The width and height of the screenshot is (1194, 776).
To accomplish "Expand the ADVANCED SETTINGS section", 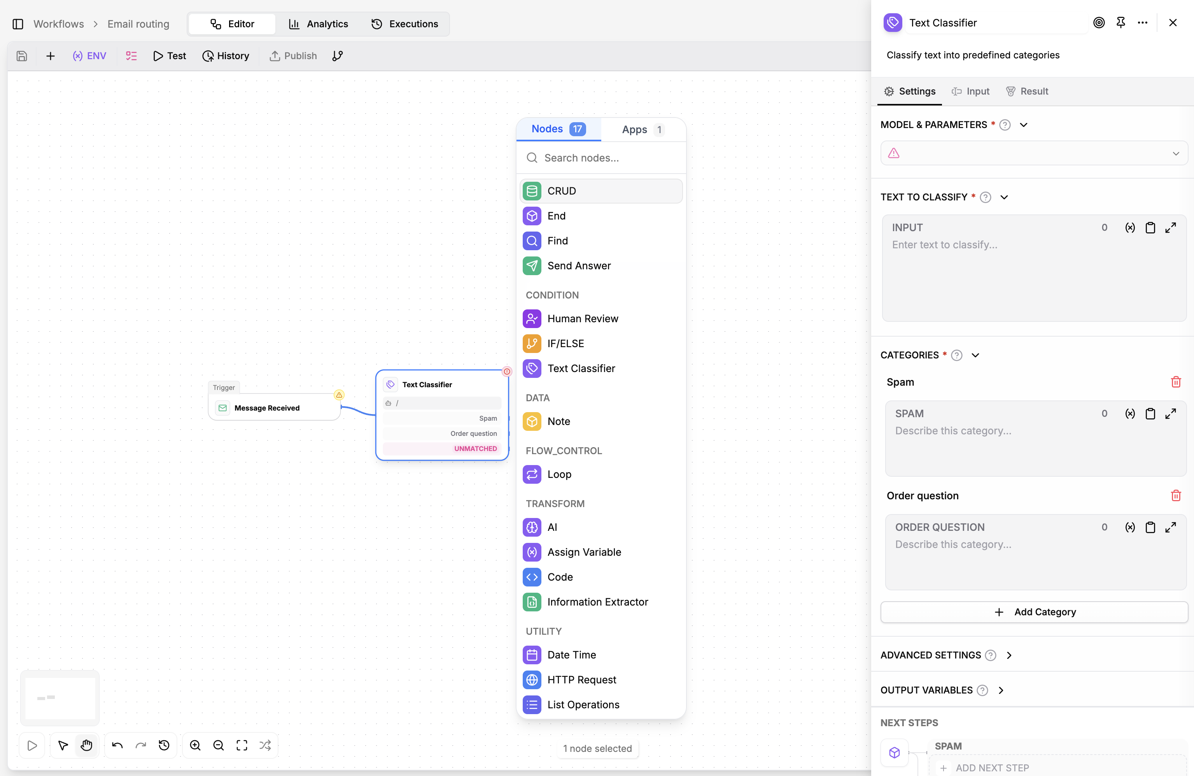I will coord(1009,655).
